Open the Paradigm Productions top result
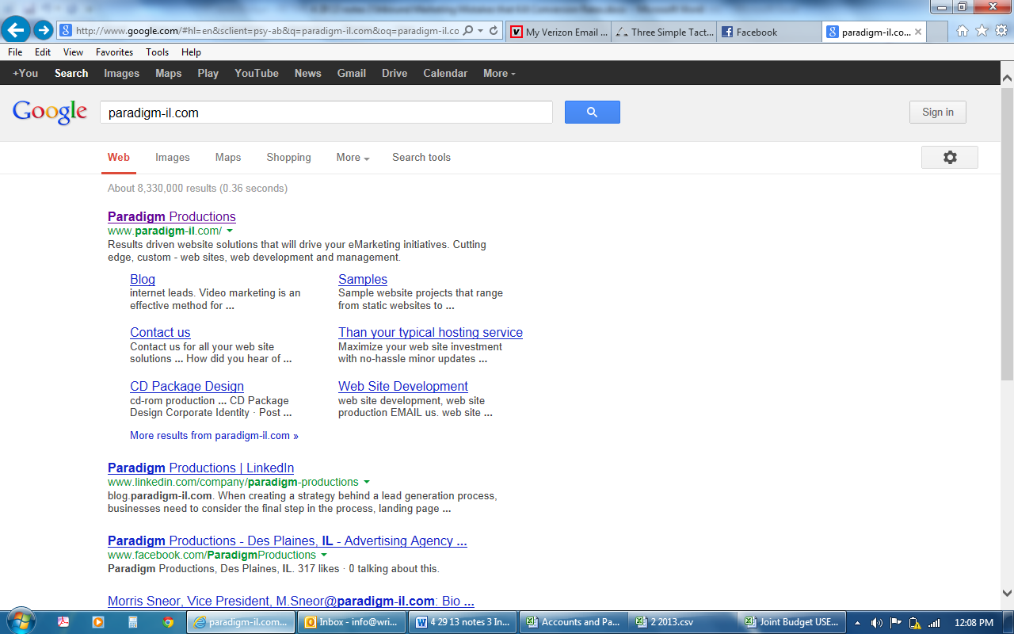1014x634 pixels. 172,216
